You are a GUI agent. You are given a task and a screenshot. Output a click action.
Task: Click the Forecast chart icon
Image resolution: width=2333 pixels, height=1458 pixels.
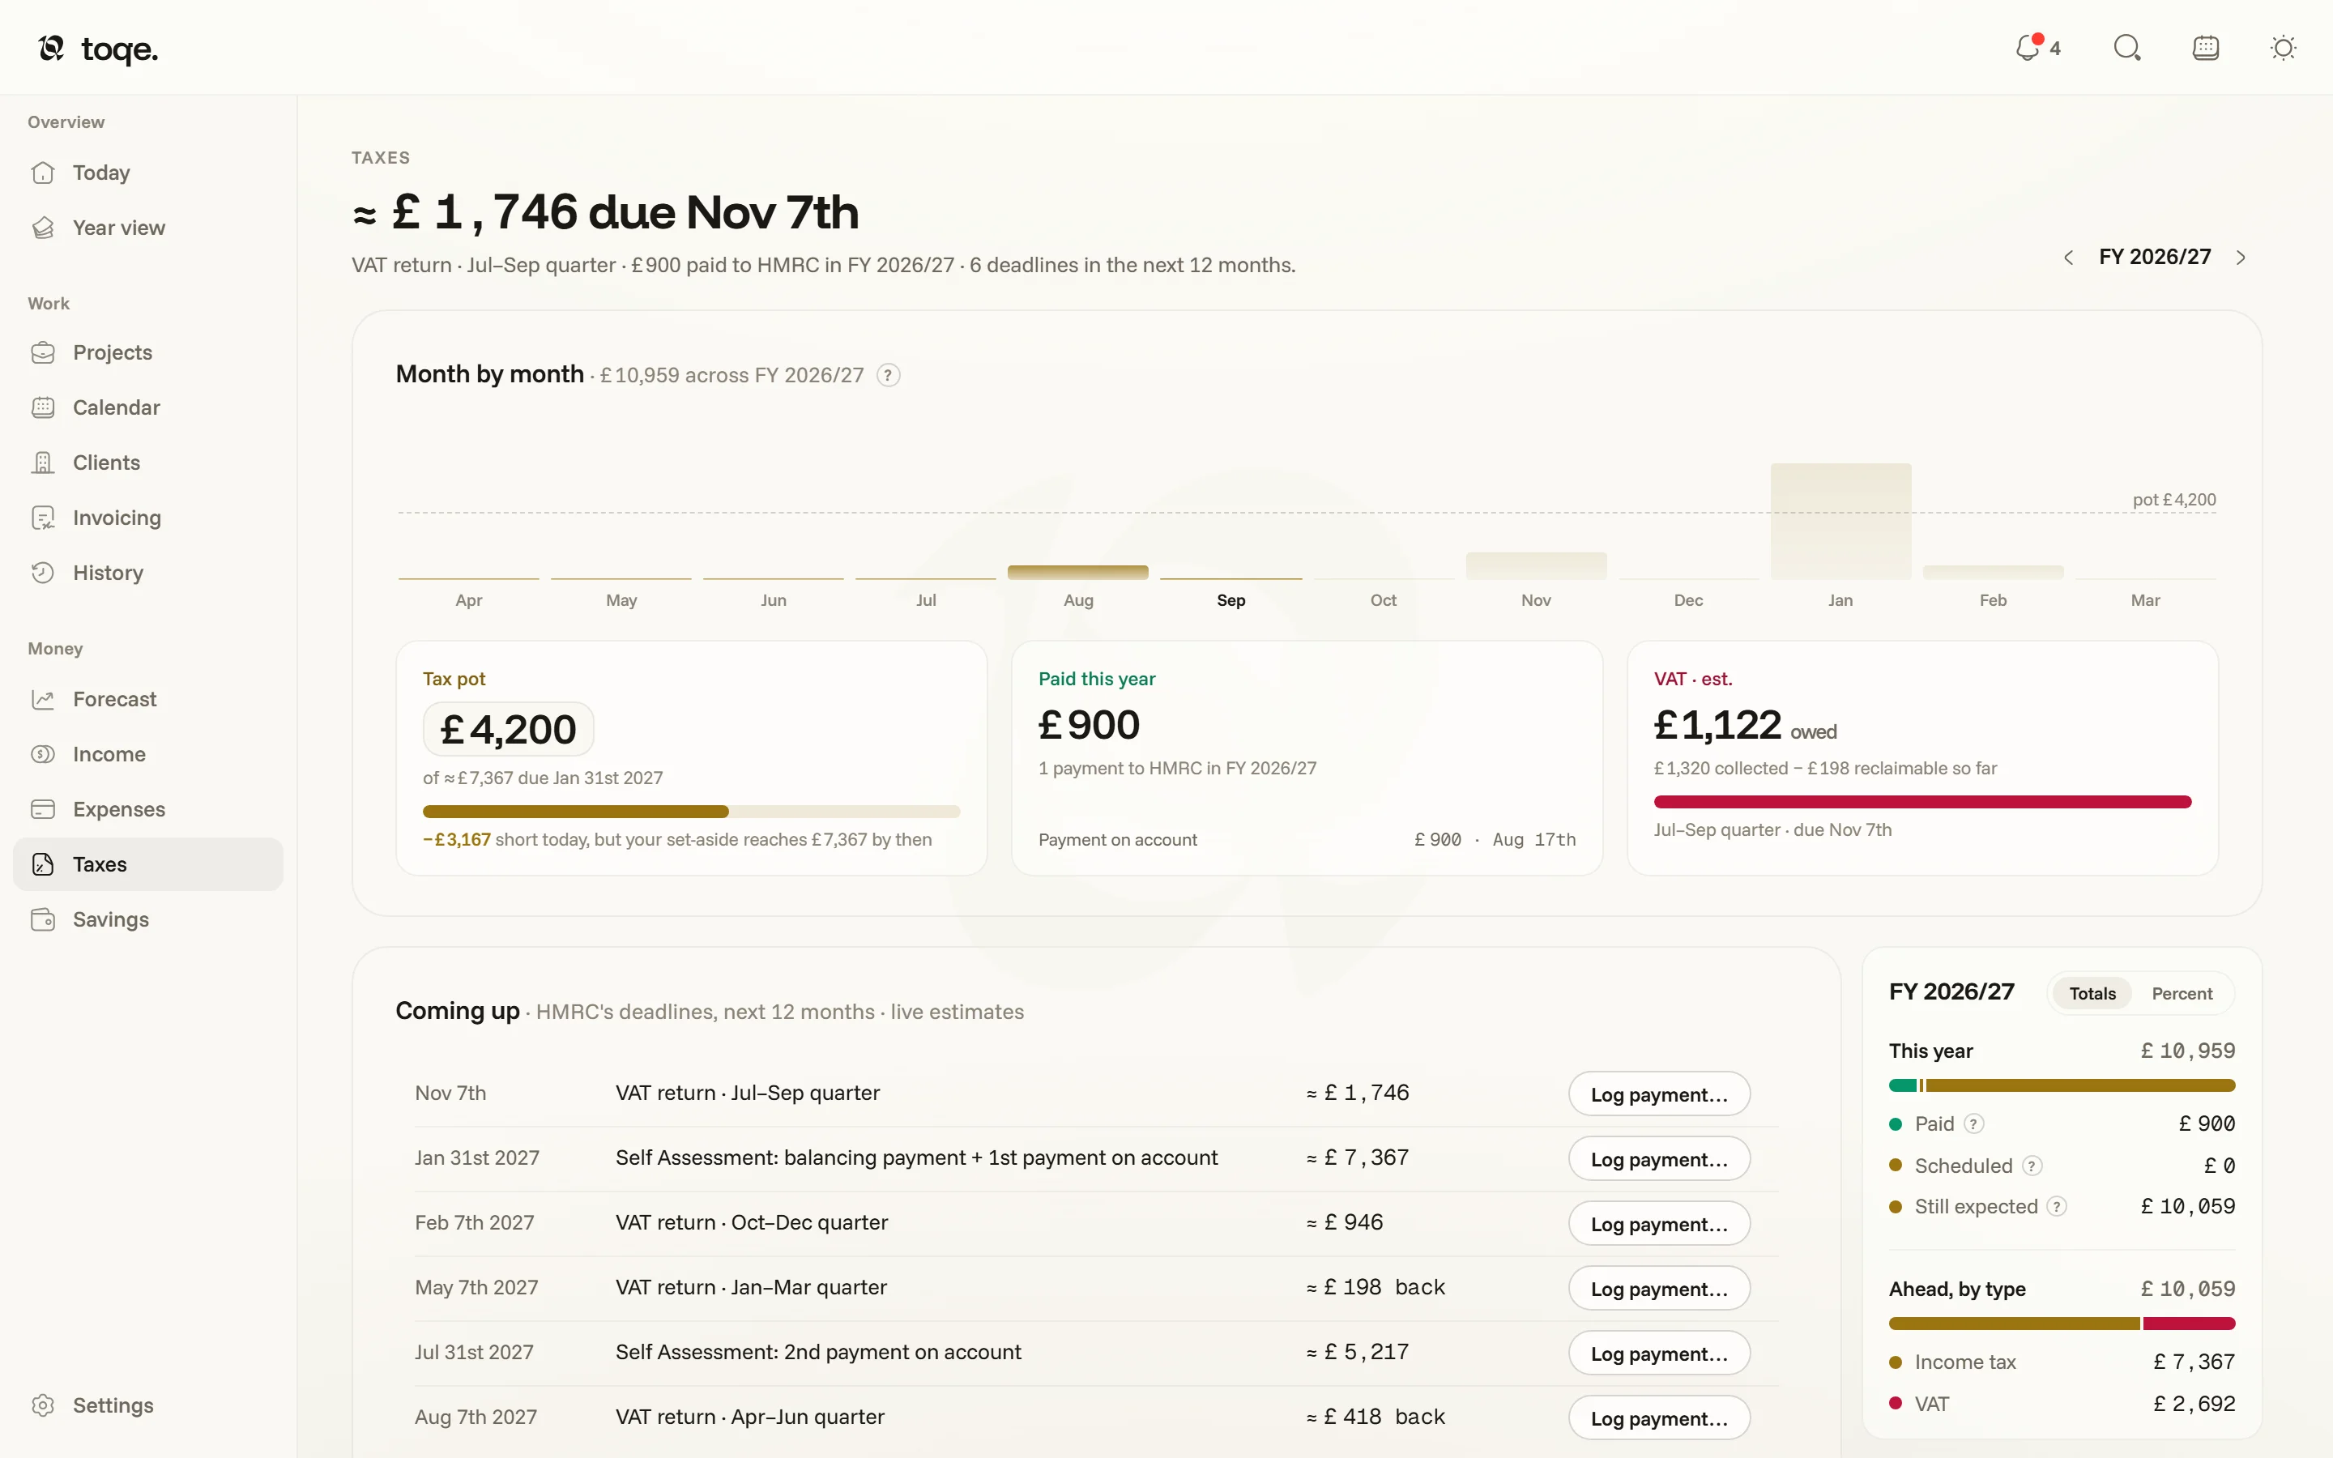[x=42, y=699]
